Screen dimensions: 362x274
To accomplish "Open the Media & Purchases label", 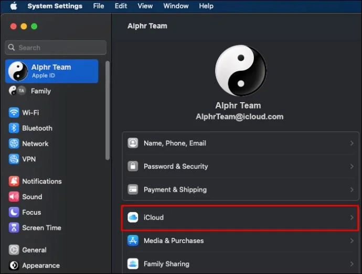I will pyautogui.click(x=174, y=241).
